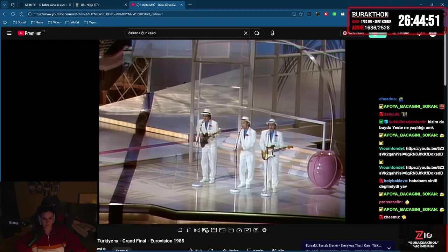
Task: Click the green extension icon in toolbar
Action: pyautogui.click(x=335, y=14)
